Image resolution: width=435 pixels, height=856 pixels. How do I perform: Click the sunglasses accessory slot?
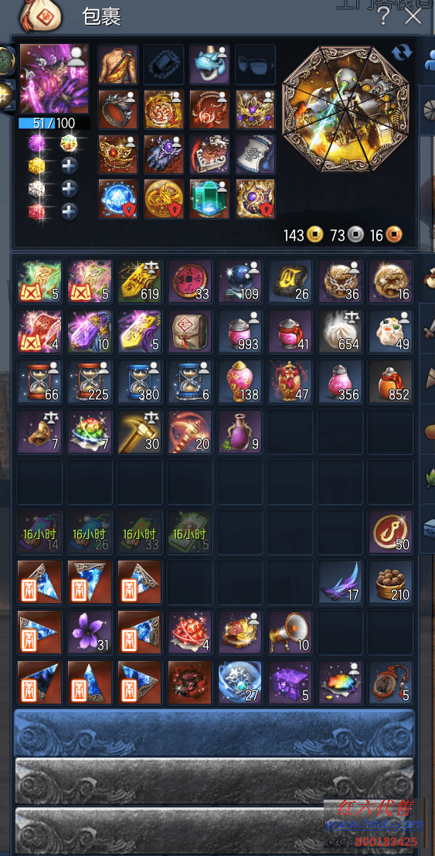[256, 64]
